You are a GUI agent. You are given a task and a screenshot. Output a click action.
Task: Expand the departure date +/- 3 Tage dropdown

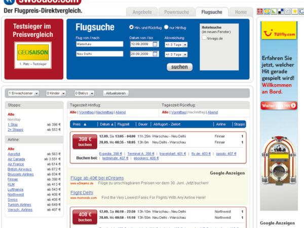[176, 44]
